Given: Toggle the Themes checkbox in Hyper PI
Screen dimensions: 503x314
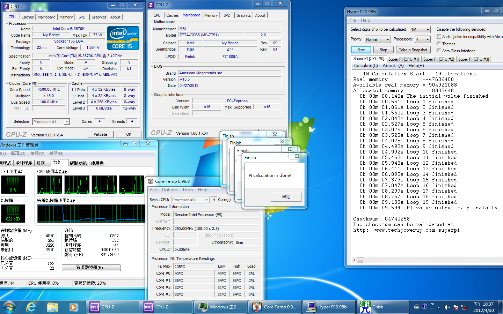Looking at the screenshot, I should (x=439, y=44).
